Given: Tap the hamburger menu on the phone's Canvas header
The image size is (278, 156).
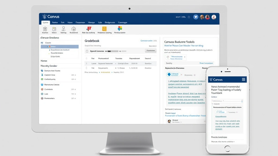Looking at the screenshot, I should pos(244,79).
